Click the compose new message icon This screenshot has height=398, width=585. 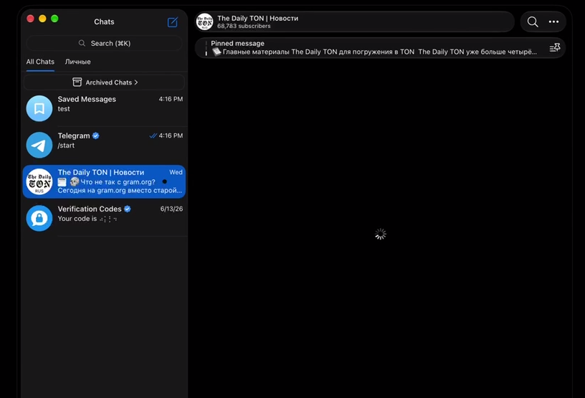click(172, 22)
